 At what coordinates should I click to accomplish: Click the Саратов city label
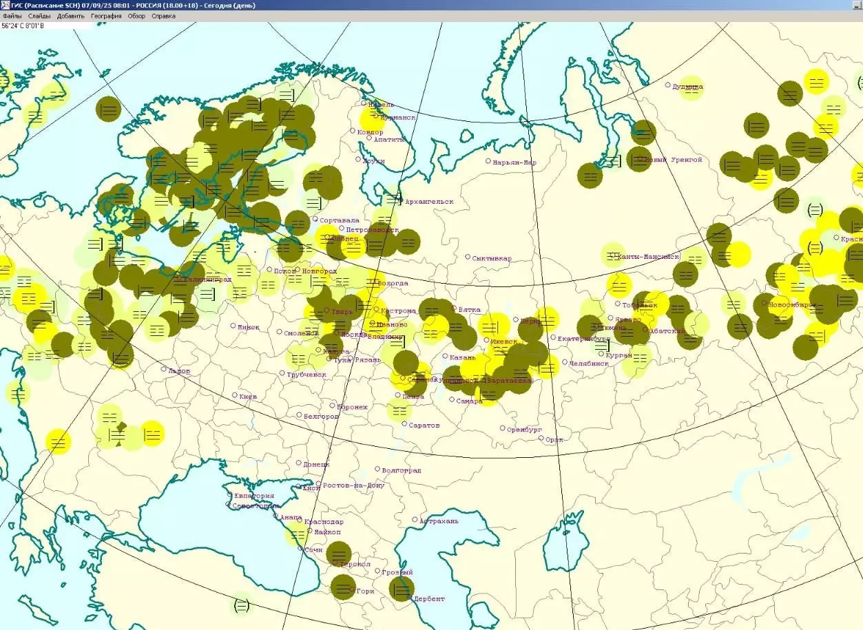[x=424, y=426]
